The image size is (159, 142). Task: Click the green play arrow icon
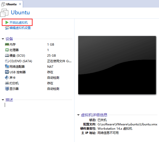pyautogui.click(x=7, y=22)
